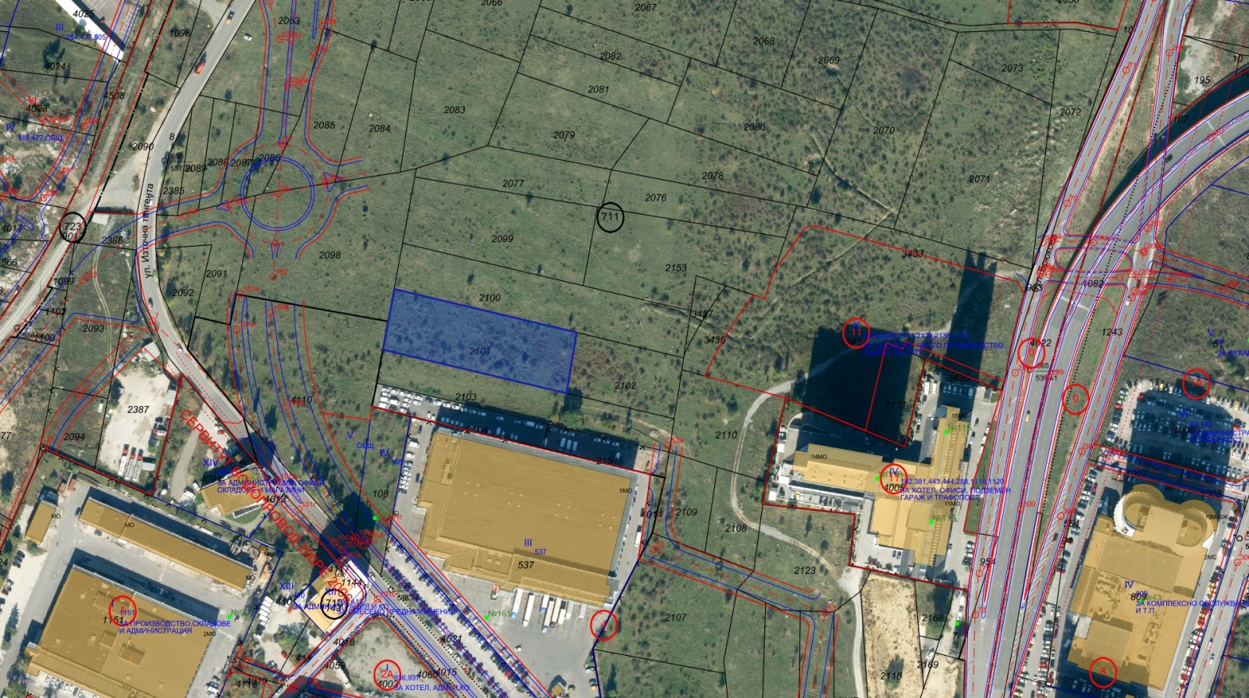
Task: Select parcel 2070 in upper right
Action: (884, 130)
